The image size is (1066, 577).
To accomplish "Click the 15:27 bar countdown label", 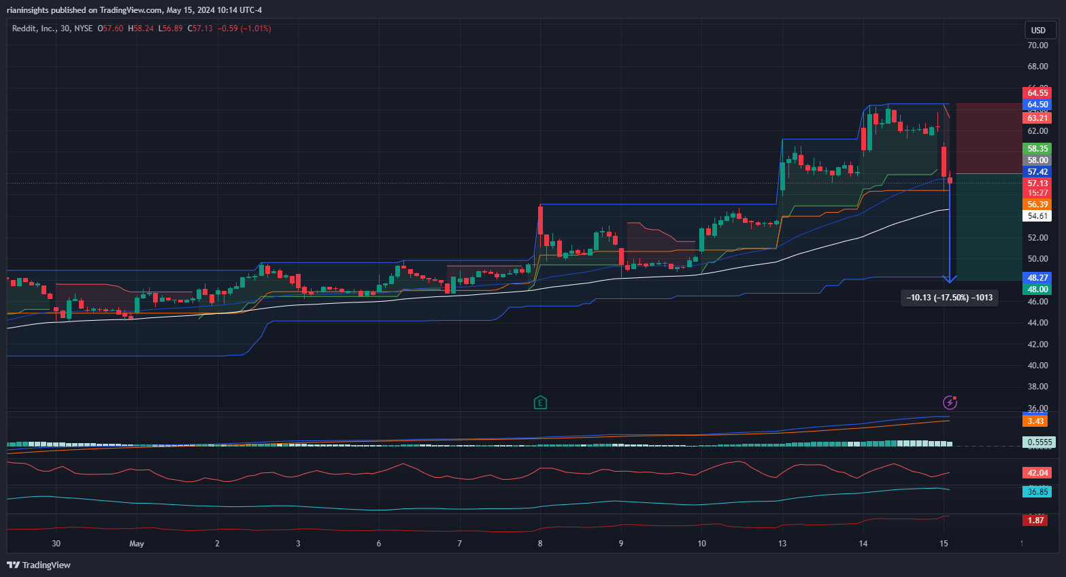I will 1037,193.
